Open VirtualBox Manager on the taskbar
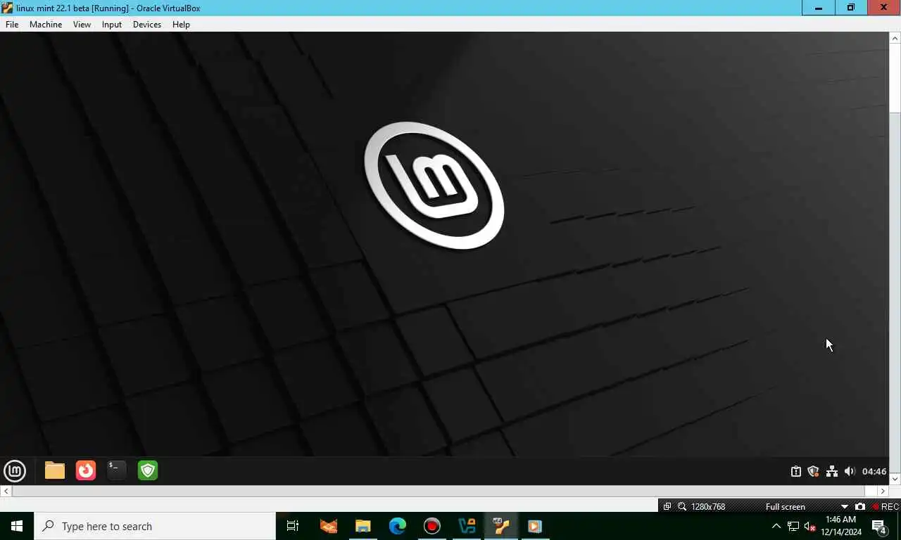The image size is (901, 540). click(x=467, y=526)
